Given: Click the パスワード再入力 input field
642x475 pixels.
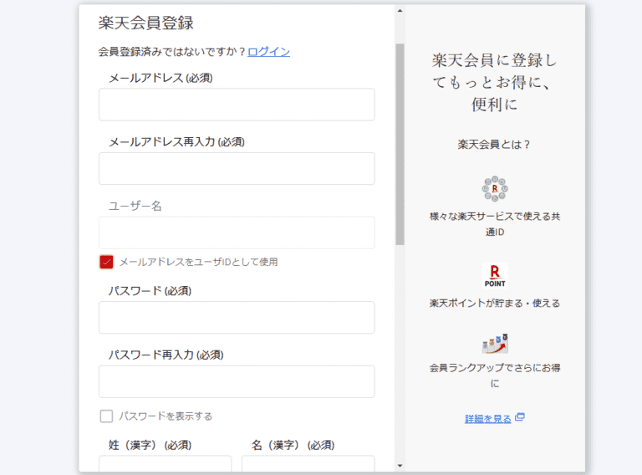Looking at the screenshot, I should point(237,381).
